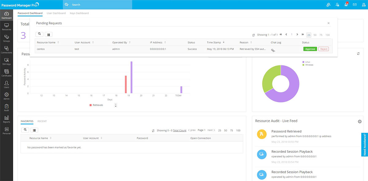Reject the centos pending request
Image resolution: width=368 pixels, height=181 pixels.
tap(324, 49)
